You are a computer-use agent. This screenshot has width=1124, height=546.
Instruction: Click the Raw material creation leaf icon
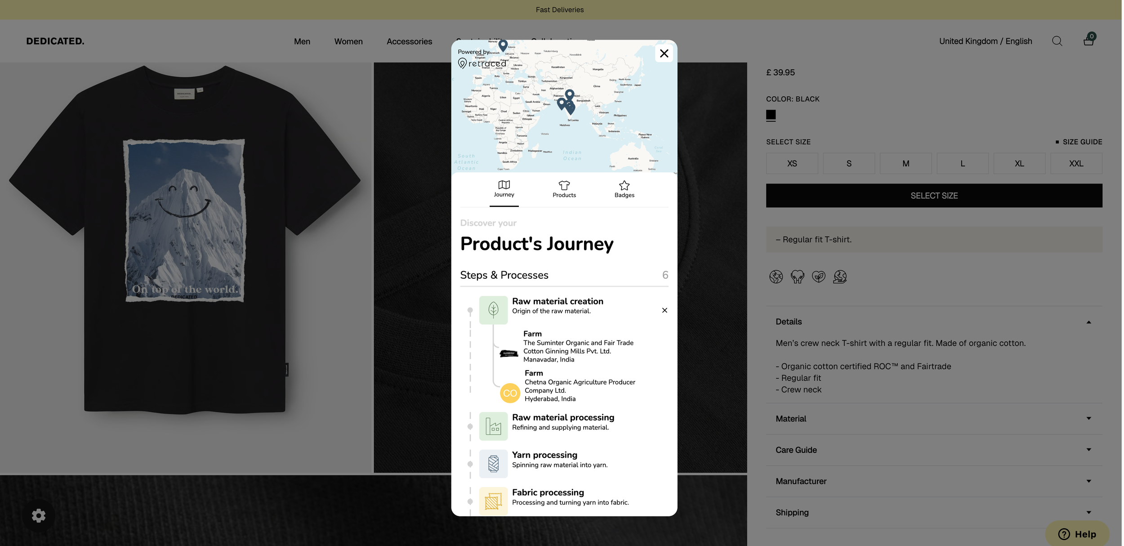click(493, 310)
